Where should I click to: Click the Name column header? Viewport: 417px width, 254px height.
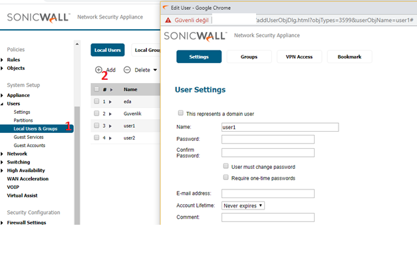click(x=130, y=90)
